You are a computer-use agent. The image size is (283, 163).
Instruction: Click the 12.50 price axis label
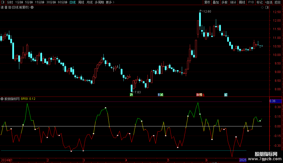point(277,12)
